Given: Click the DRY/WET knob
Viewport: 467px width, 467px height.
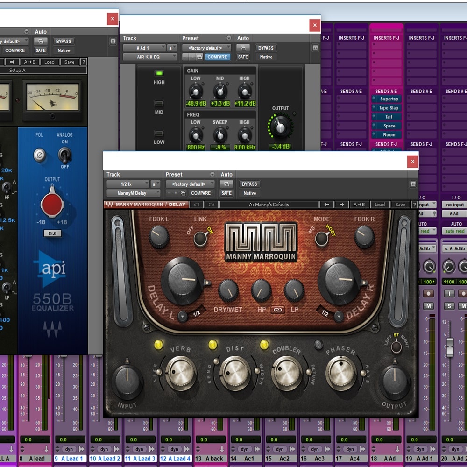Looking at the screenshot, I should click(228, 291).
